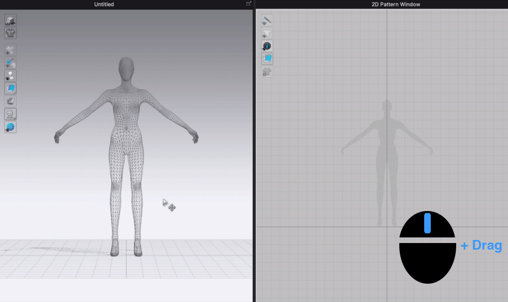Toggle the 2D information 'i' visibility icon
The height and width of the screenshot is (302, 508).
coord(267,46)
